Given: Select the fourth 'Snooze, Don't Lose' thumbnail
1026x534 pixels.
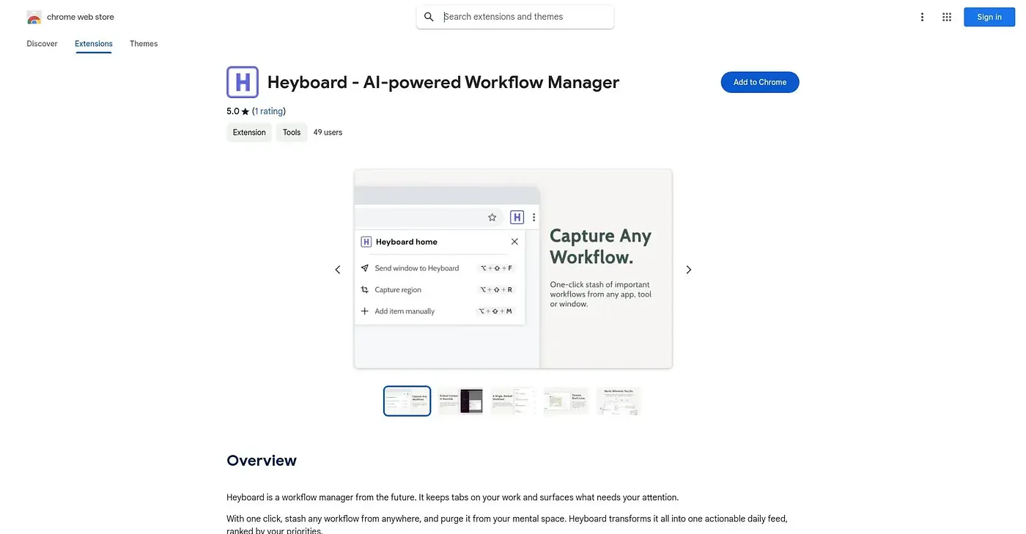Looking at the screenshot, I should click(566, 401).
